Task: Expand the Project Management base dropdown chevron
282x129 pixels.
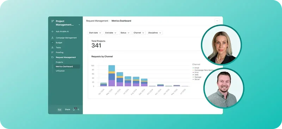Action: (x=79, y=25)
